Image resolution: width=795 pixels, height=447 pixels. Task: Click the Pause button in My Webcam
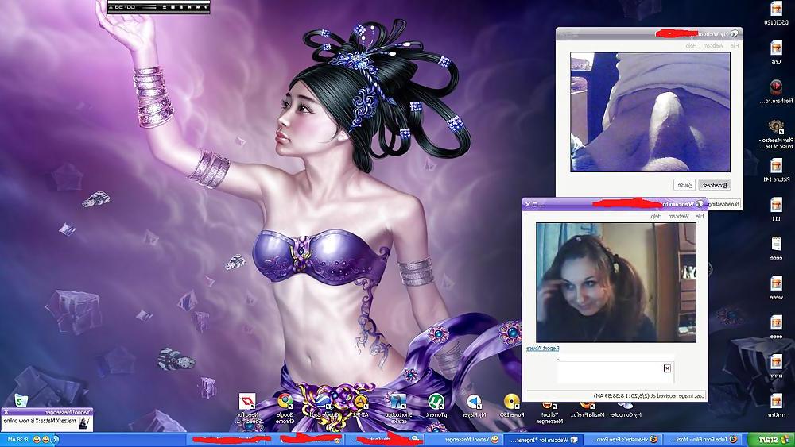tap(684, 185)
